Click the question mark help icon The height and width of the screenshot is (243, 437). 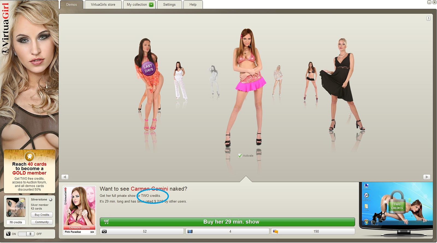pos(428,19)
